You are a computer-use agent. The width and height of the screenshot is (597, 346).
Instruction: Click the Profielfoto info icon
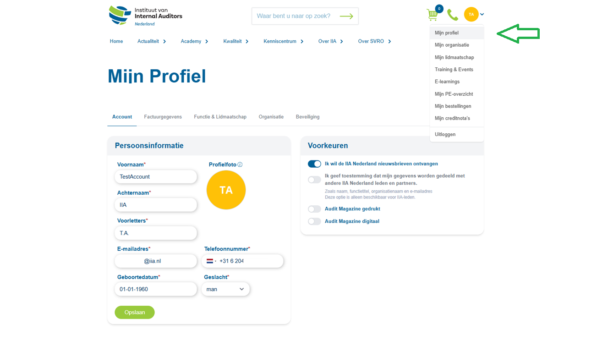coord(240,165)
